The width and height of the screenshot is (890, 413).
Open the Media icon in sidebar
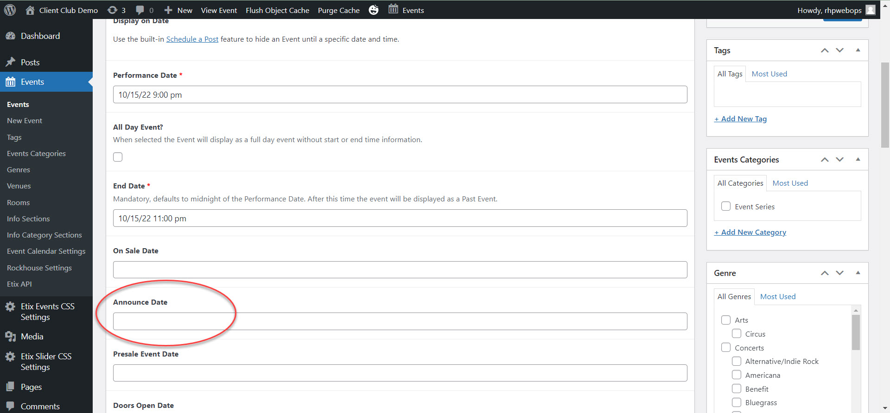[10, 337]
